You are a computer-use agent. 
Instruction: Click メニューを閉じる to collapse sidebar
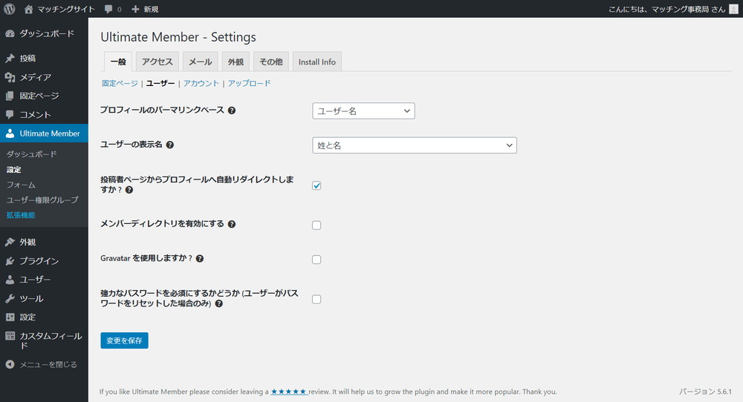48,365
